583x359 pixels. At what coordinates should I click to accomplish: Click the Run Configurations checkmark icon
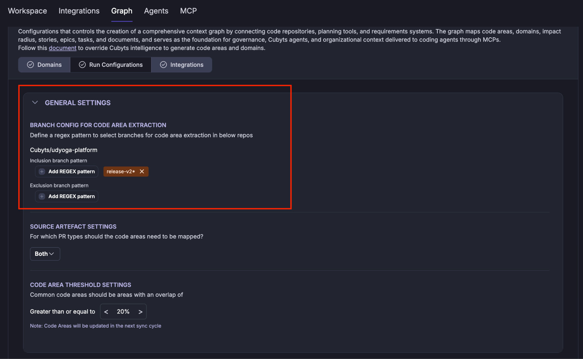82,65
